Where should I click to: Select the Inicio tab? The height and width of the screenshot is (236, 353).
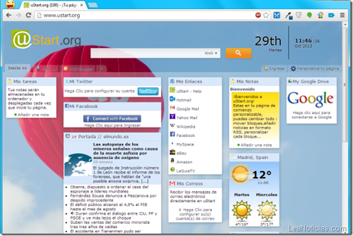pos(18,68)
